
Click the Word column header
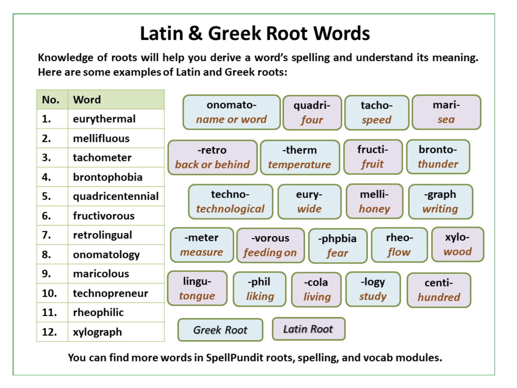(x=116, y=100)
